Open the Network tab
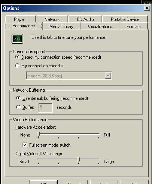This screenshot has height=184, width=152. (x=52, y=19)
